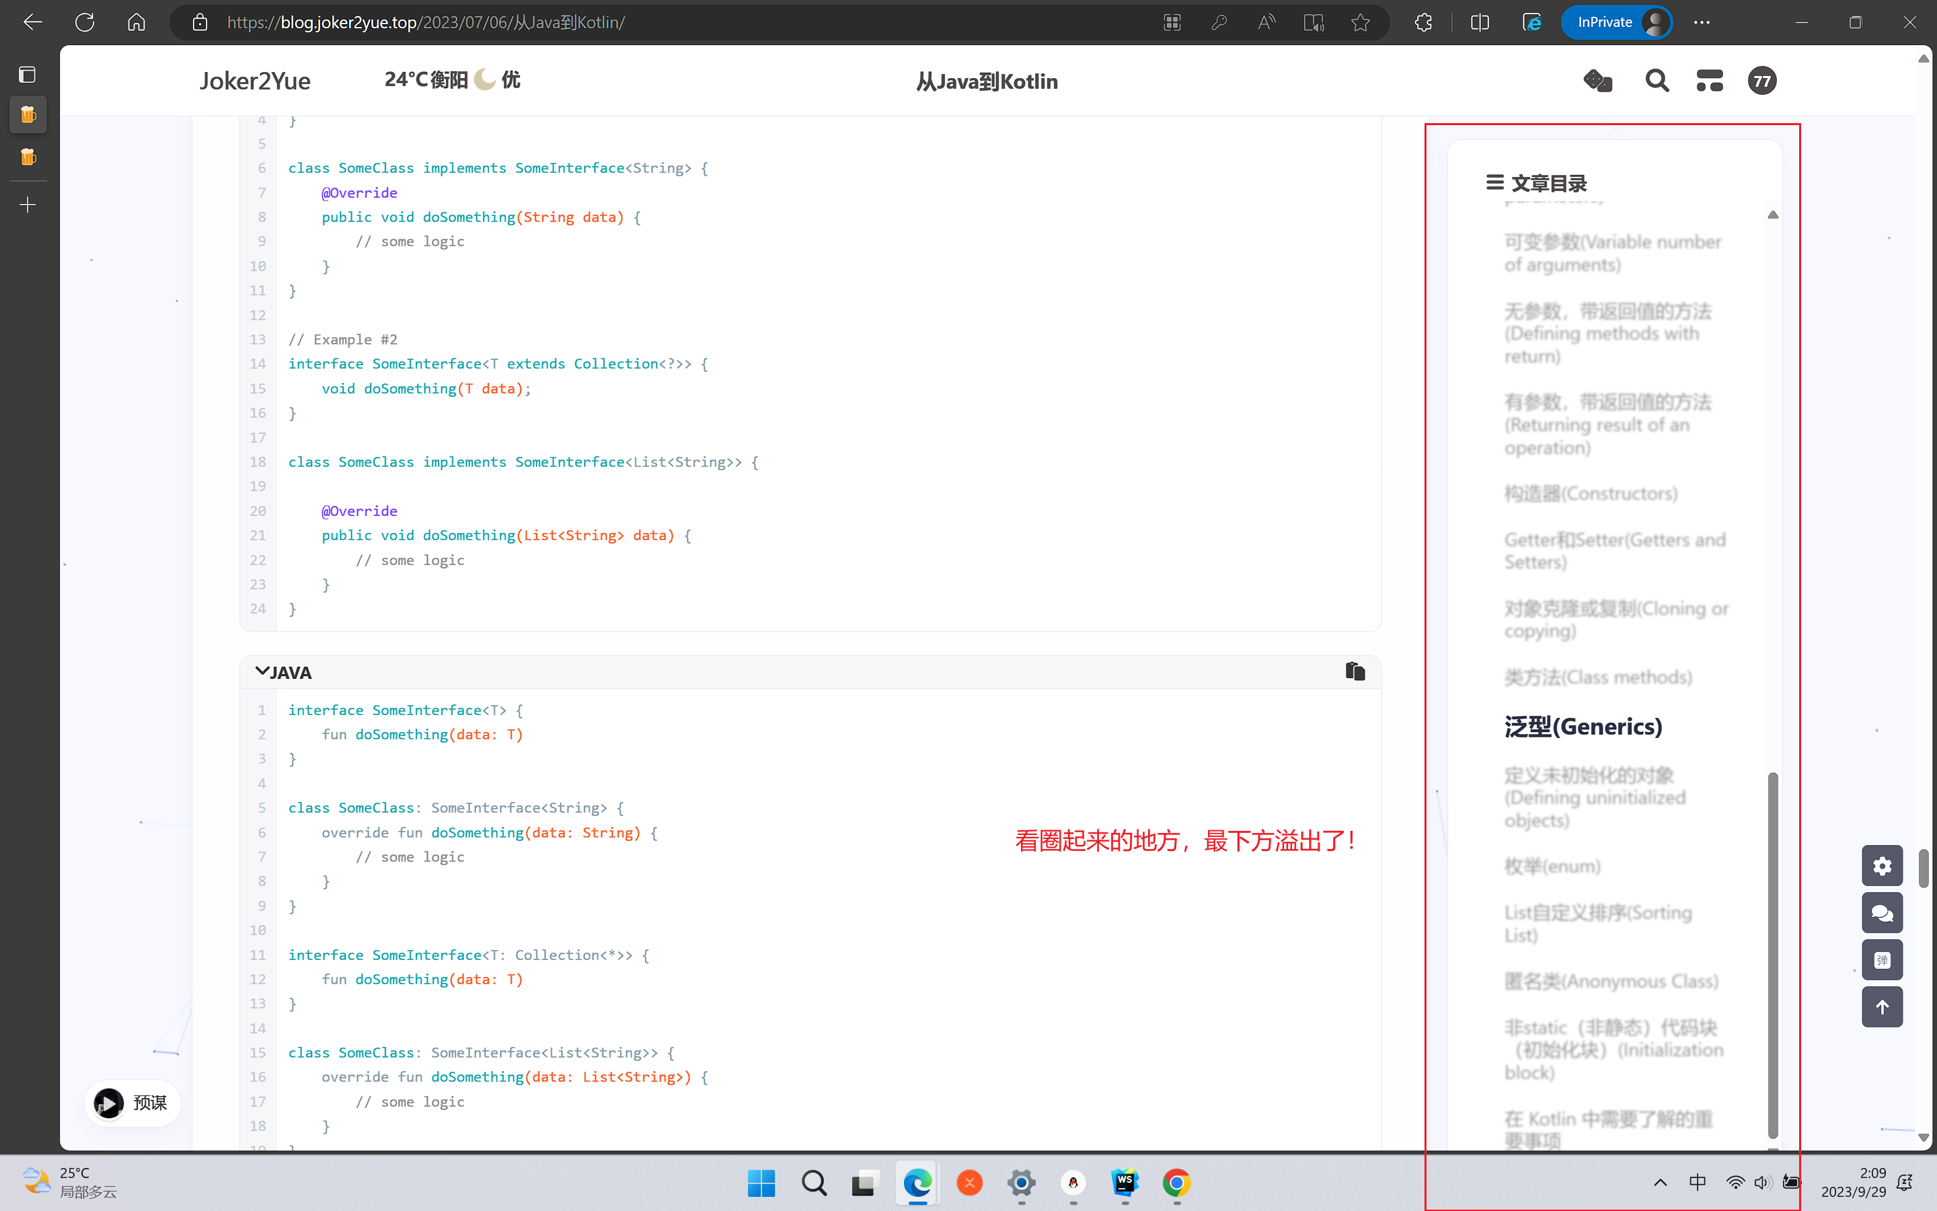Viewport: 1937px width, 1211px height.
Task: Open the 泛型(Generics) TOC entry
Action: pos(1583,726)
